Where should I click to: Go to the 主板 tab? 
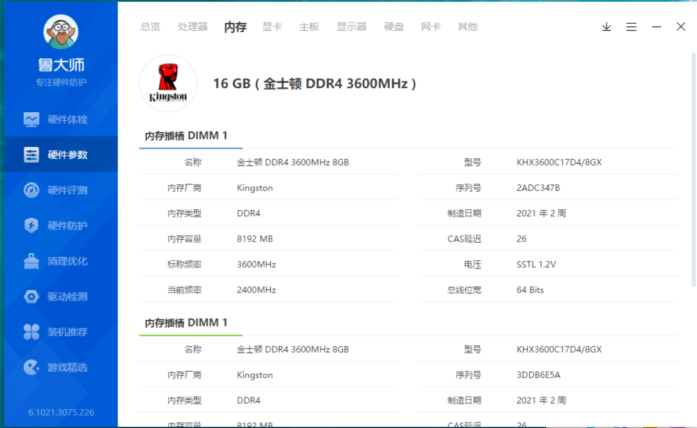click(x=309, y=27)
